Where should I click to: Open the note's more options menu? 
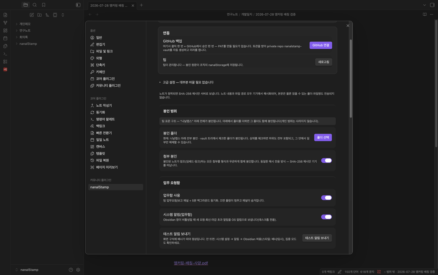point(432,14)
